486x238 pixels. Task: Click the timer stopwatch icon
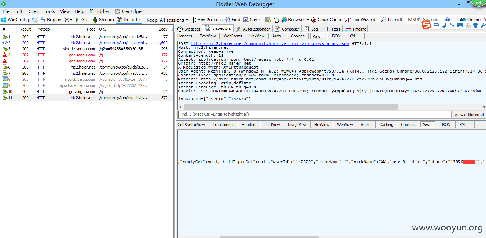(x=276, y=20)
